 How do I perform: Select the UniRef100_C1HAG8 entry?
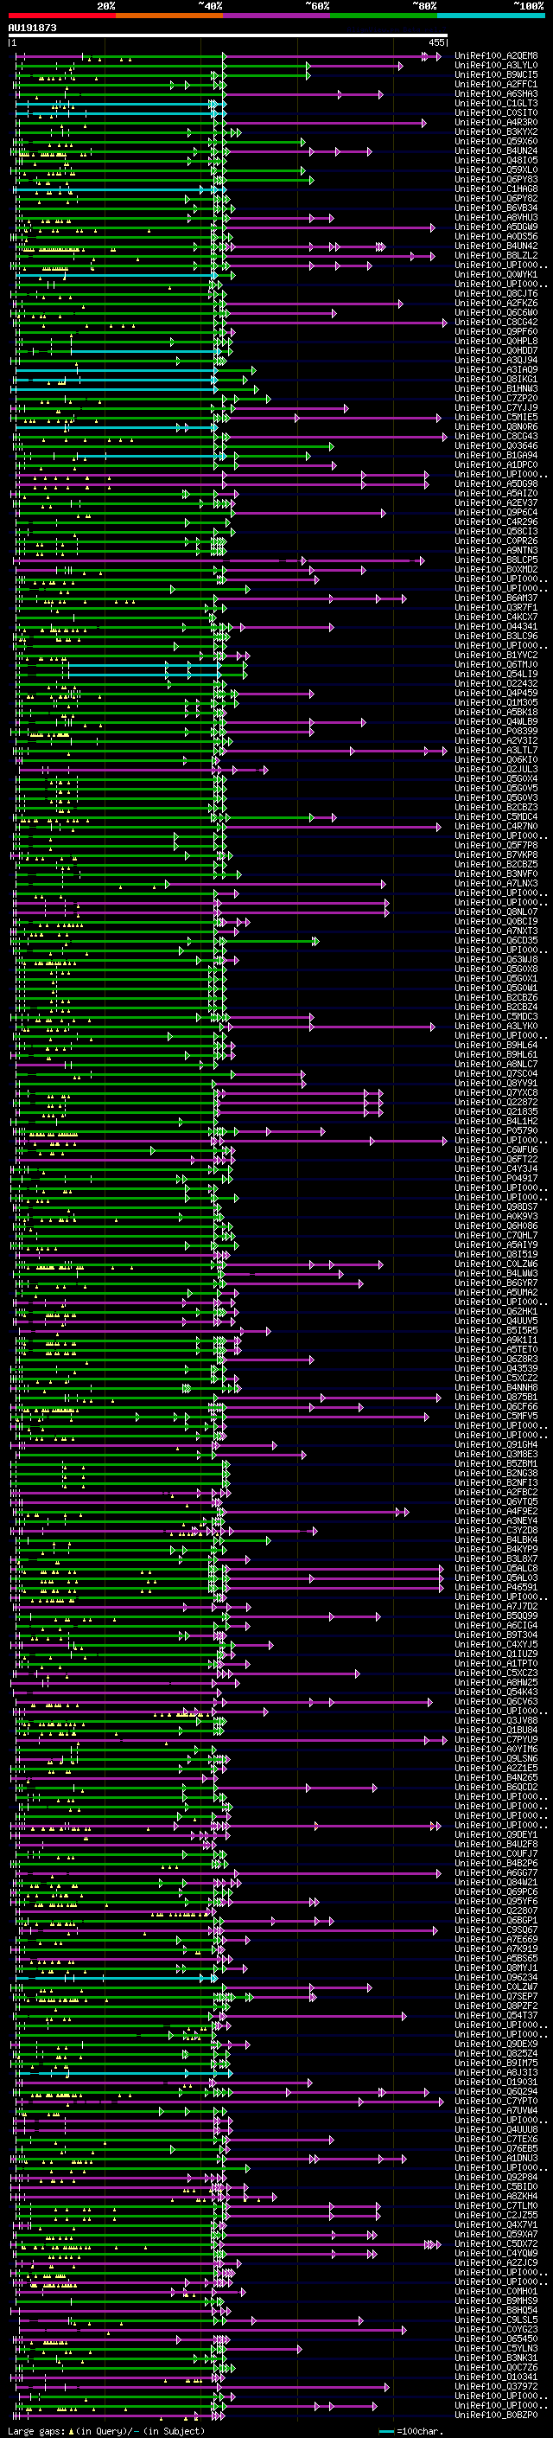496,189
